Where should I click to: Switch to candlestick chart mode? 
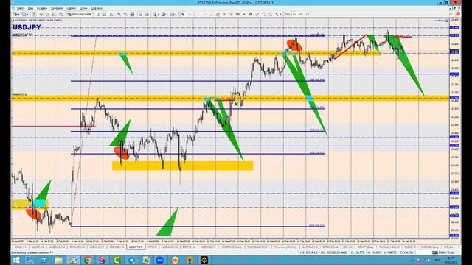pos(105,14)
